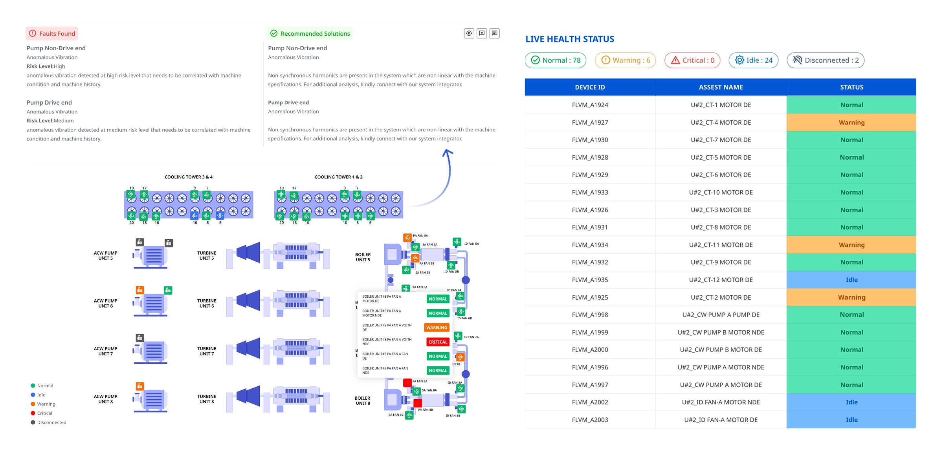
Task: Filter by the Normal : 78 status chip
Action: click(x=556, y=60)
